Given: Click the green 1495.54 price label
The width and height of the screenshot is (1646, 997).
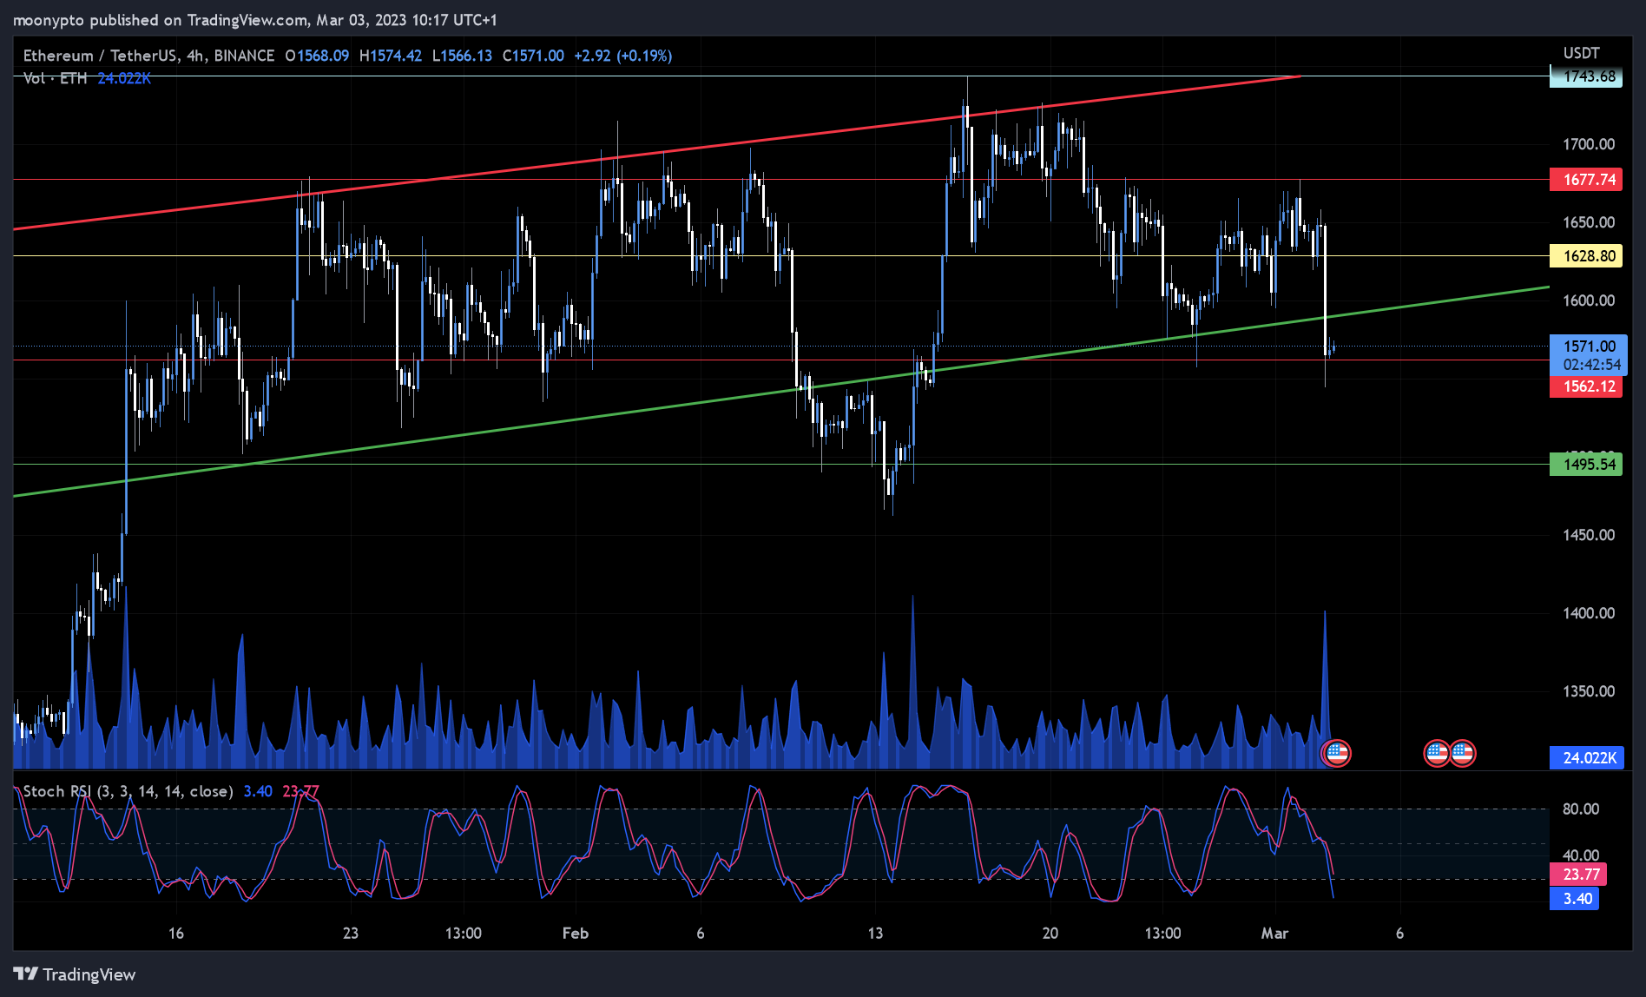Looking at the screenshot, I should (1586, 465).
